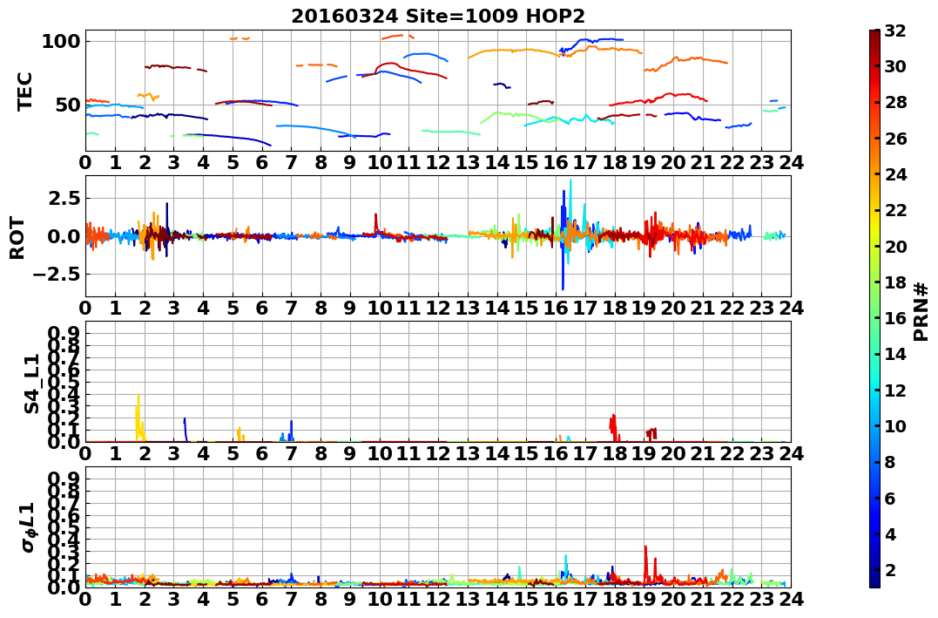Screen dimensions: 938x618
Task: Click the red S4_L1 peak near hour 18
Action: 613,427
